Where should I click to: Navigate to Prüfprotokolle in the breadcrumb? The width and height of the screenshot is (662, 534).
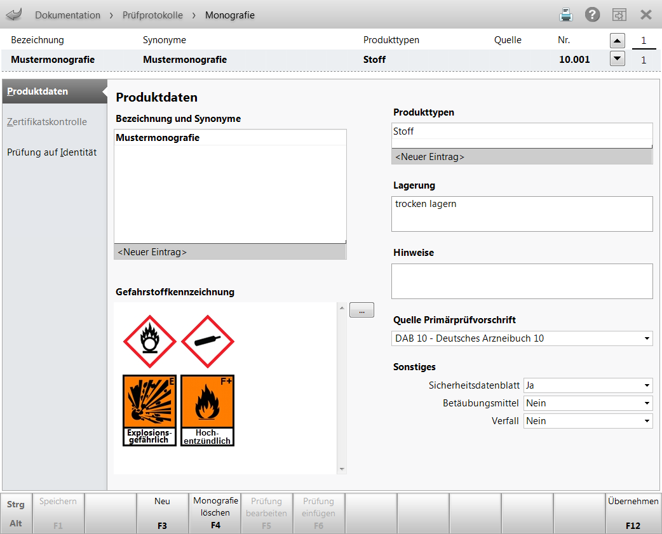[152, 15]
